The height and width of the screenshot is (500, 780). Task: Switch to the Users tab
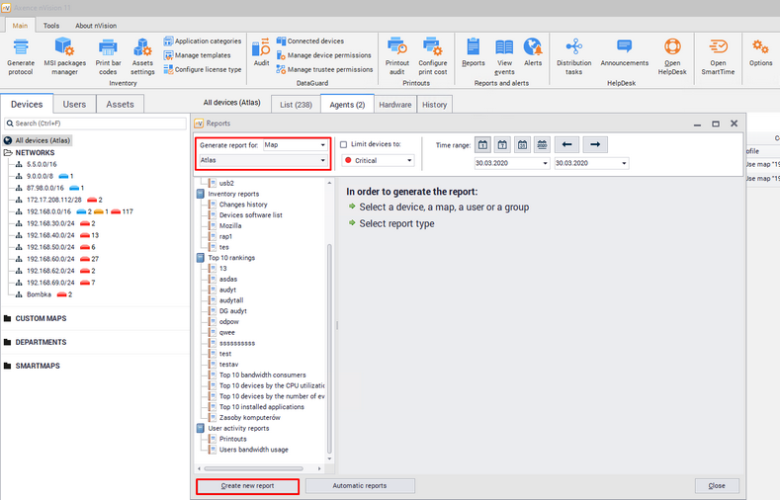click(74, 104)
